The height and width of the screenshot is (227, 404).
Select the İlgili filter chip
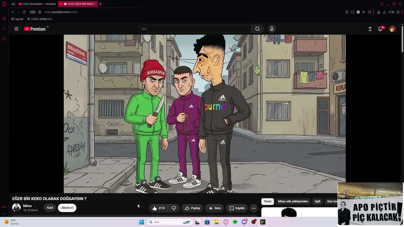pos(318,201)
